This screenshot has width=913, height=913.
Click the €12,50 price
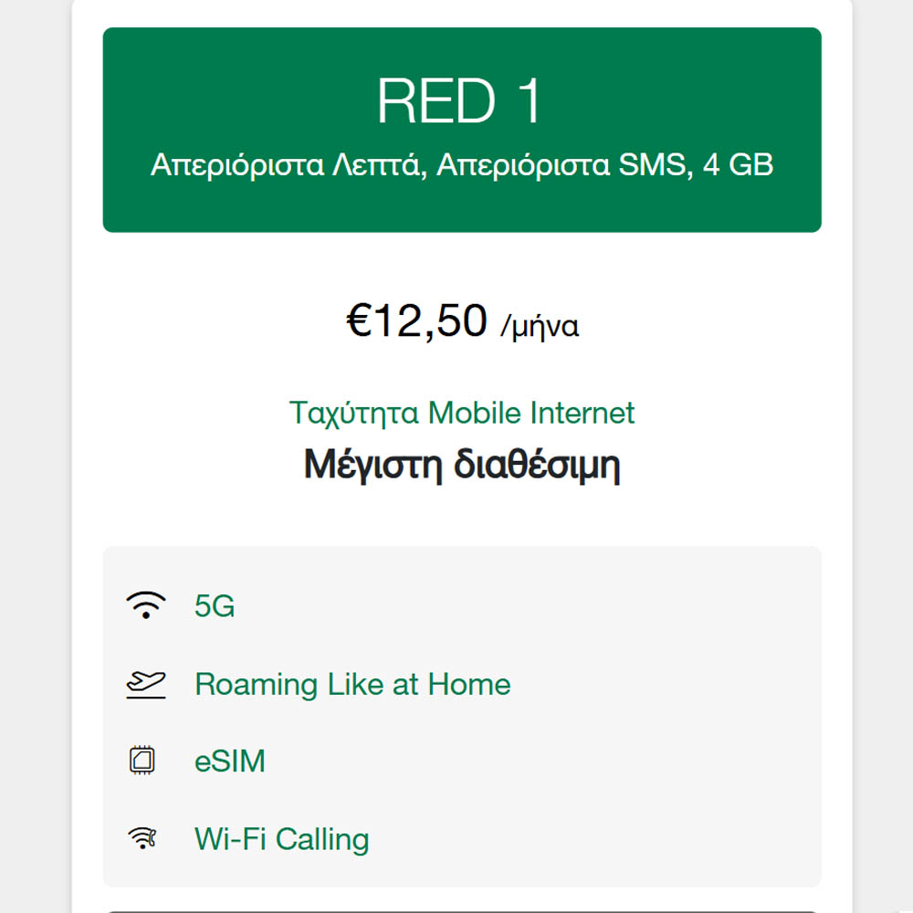[x=416, y=321]
